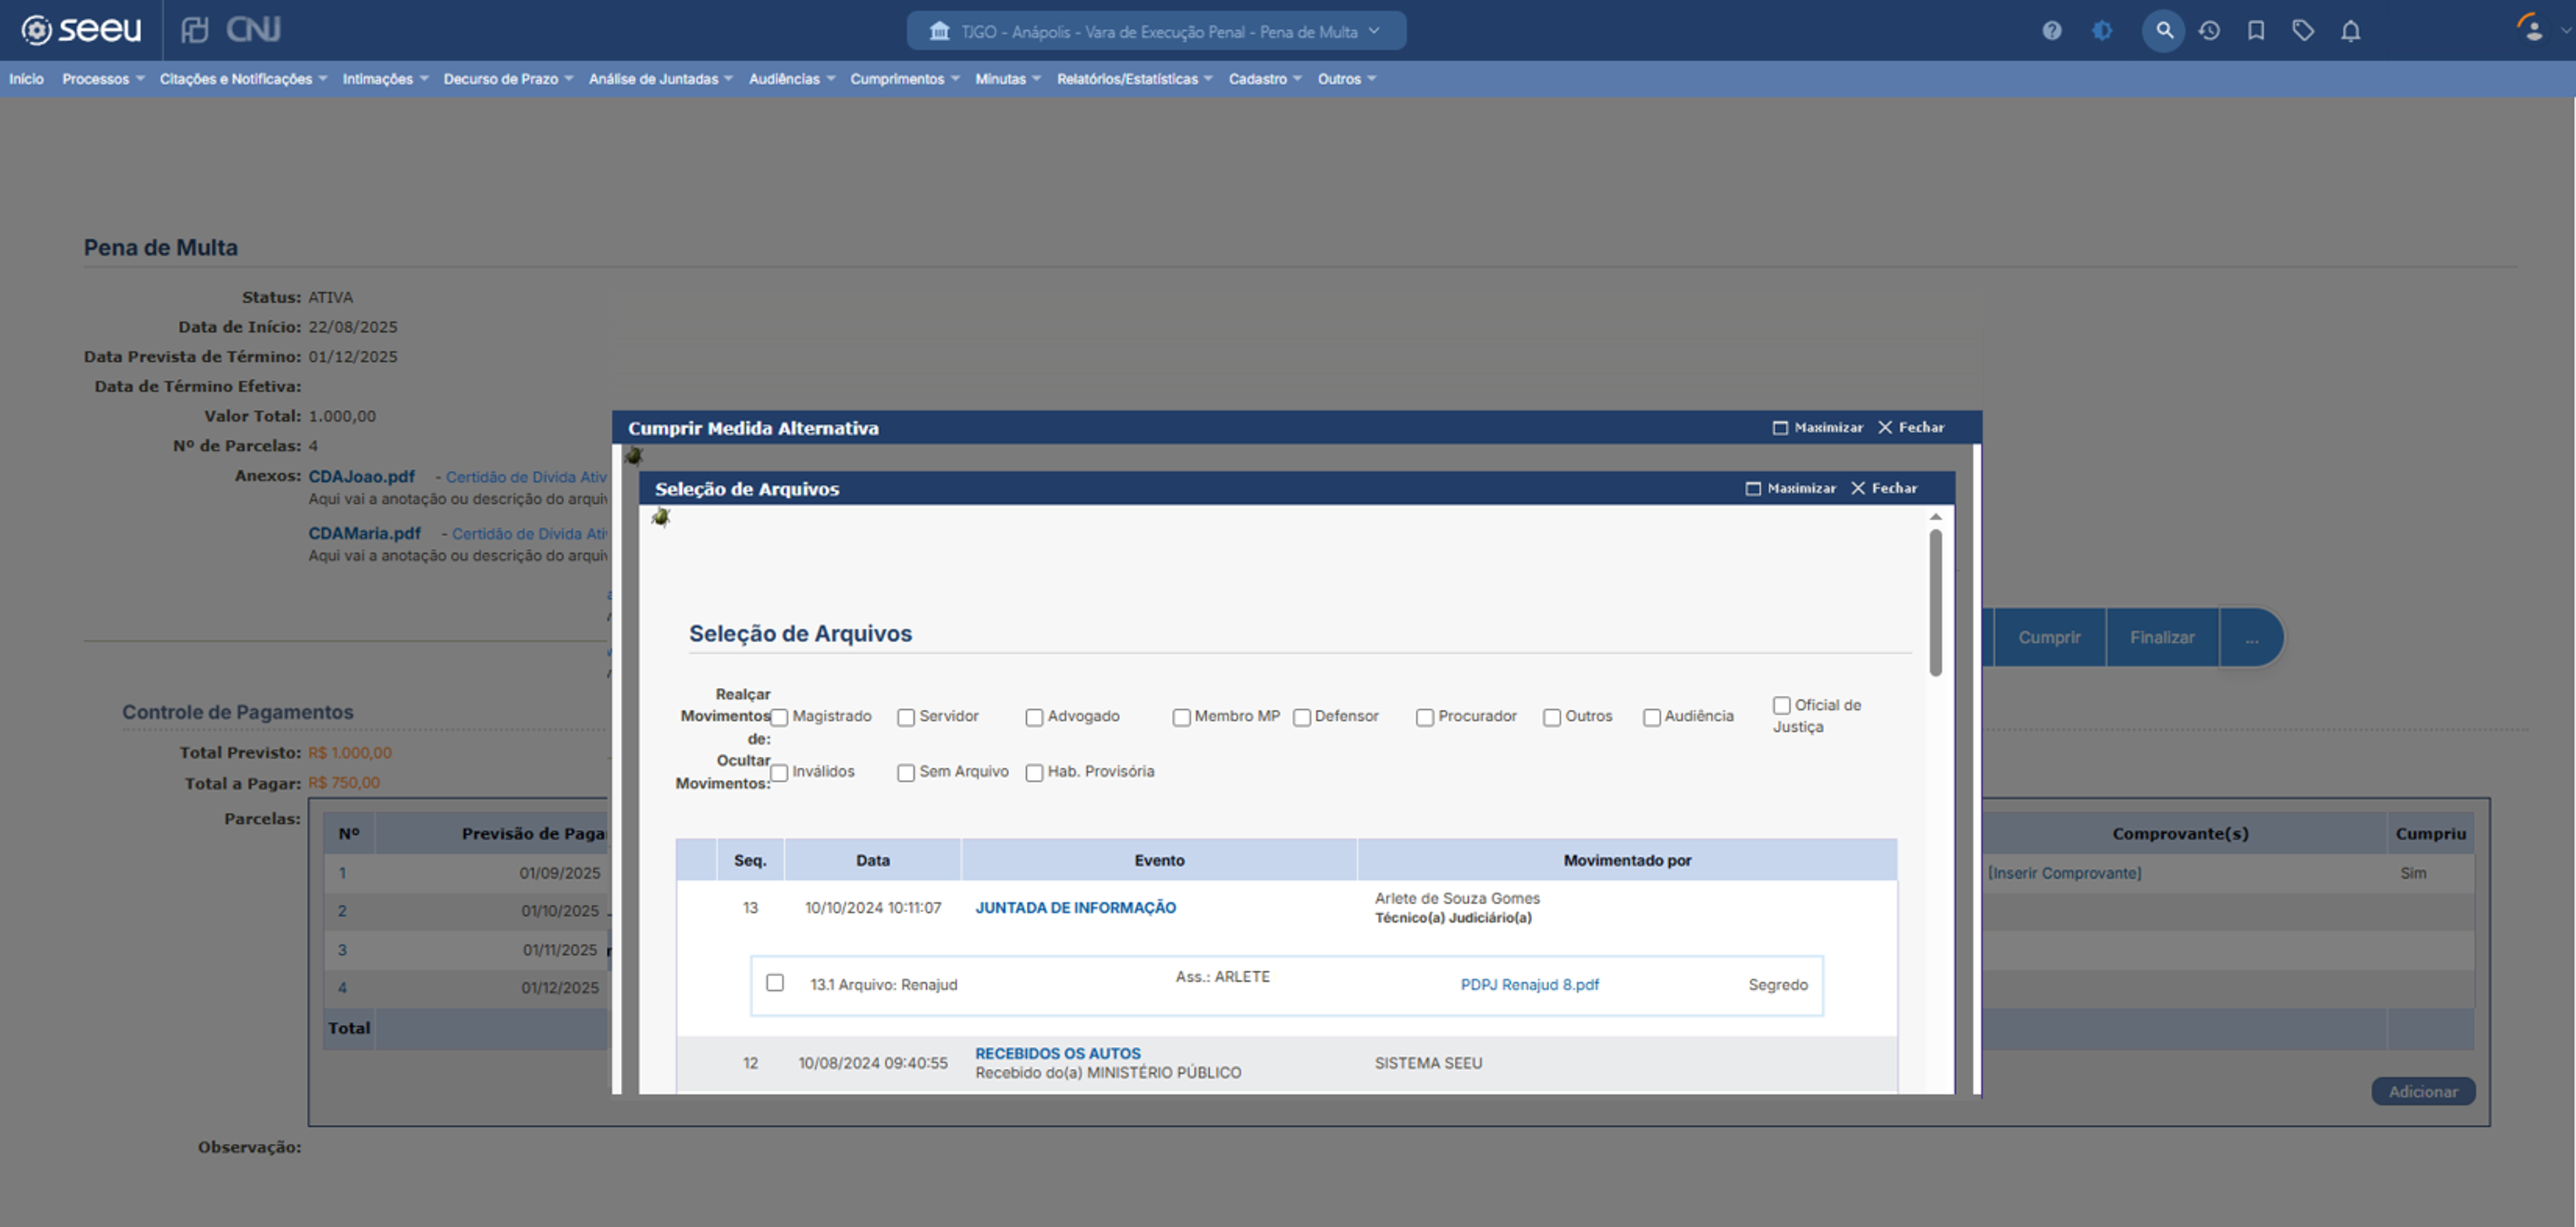
Task: Open the notifications bell icon
Action: click(2350, 31)
